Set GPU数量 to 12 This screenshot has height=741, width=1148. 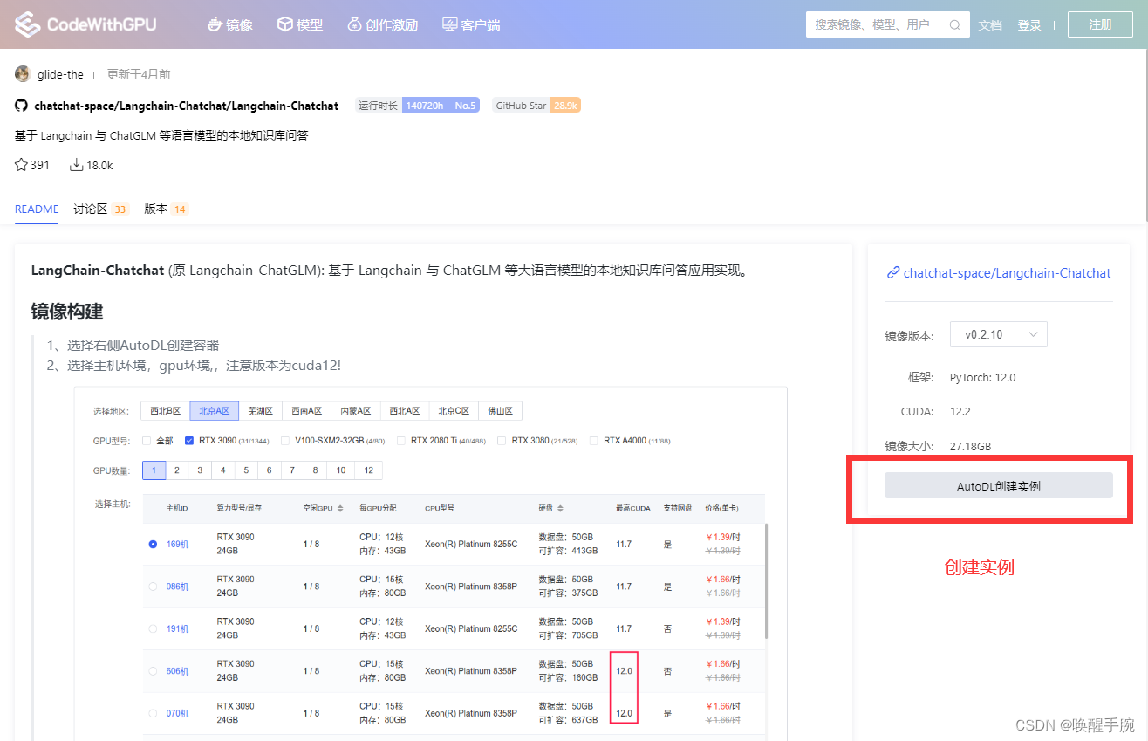click(369, 470)
